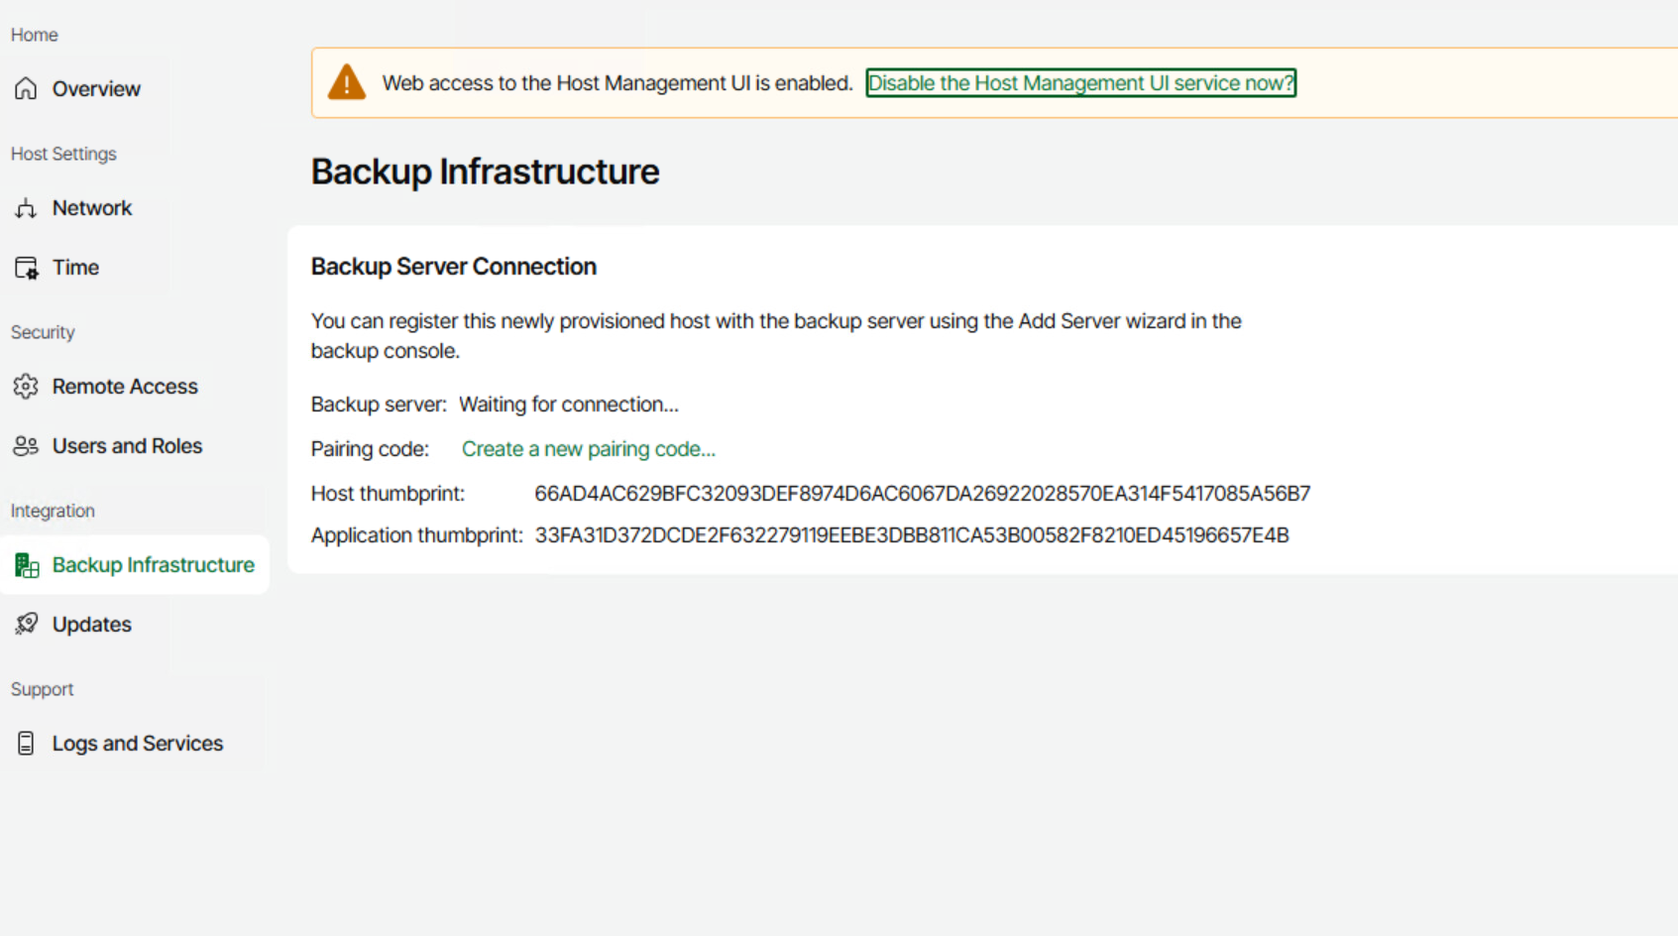Click the Overview home icon

(26, 88)
